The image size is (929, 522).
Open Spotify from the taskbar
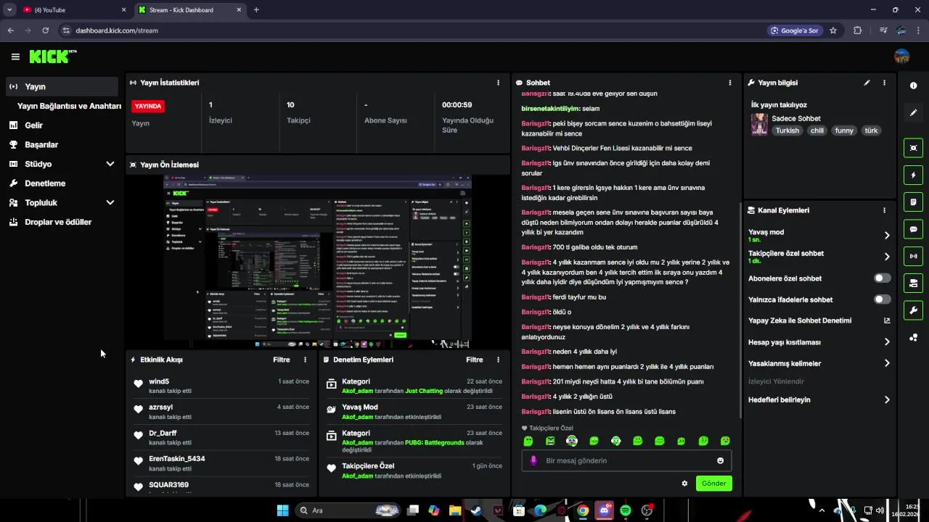(626, 510)
